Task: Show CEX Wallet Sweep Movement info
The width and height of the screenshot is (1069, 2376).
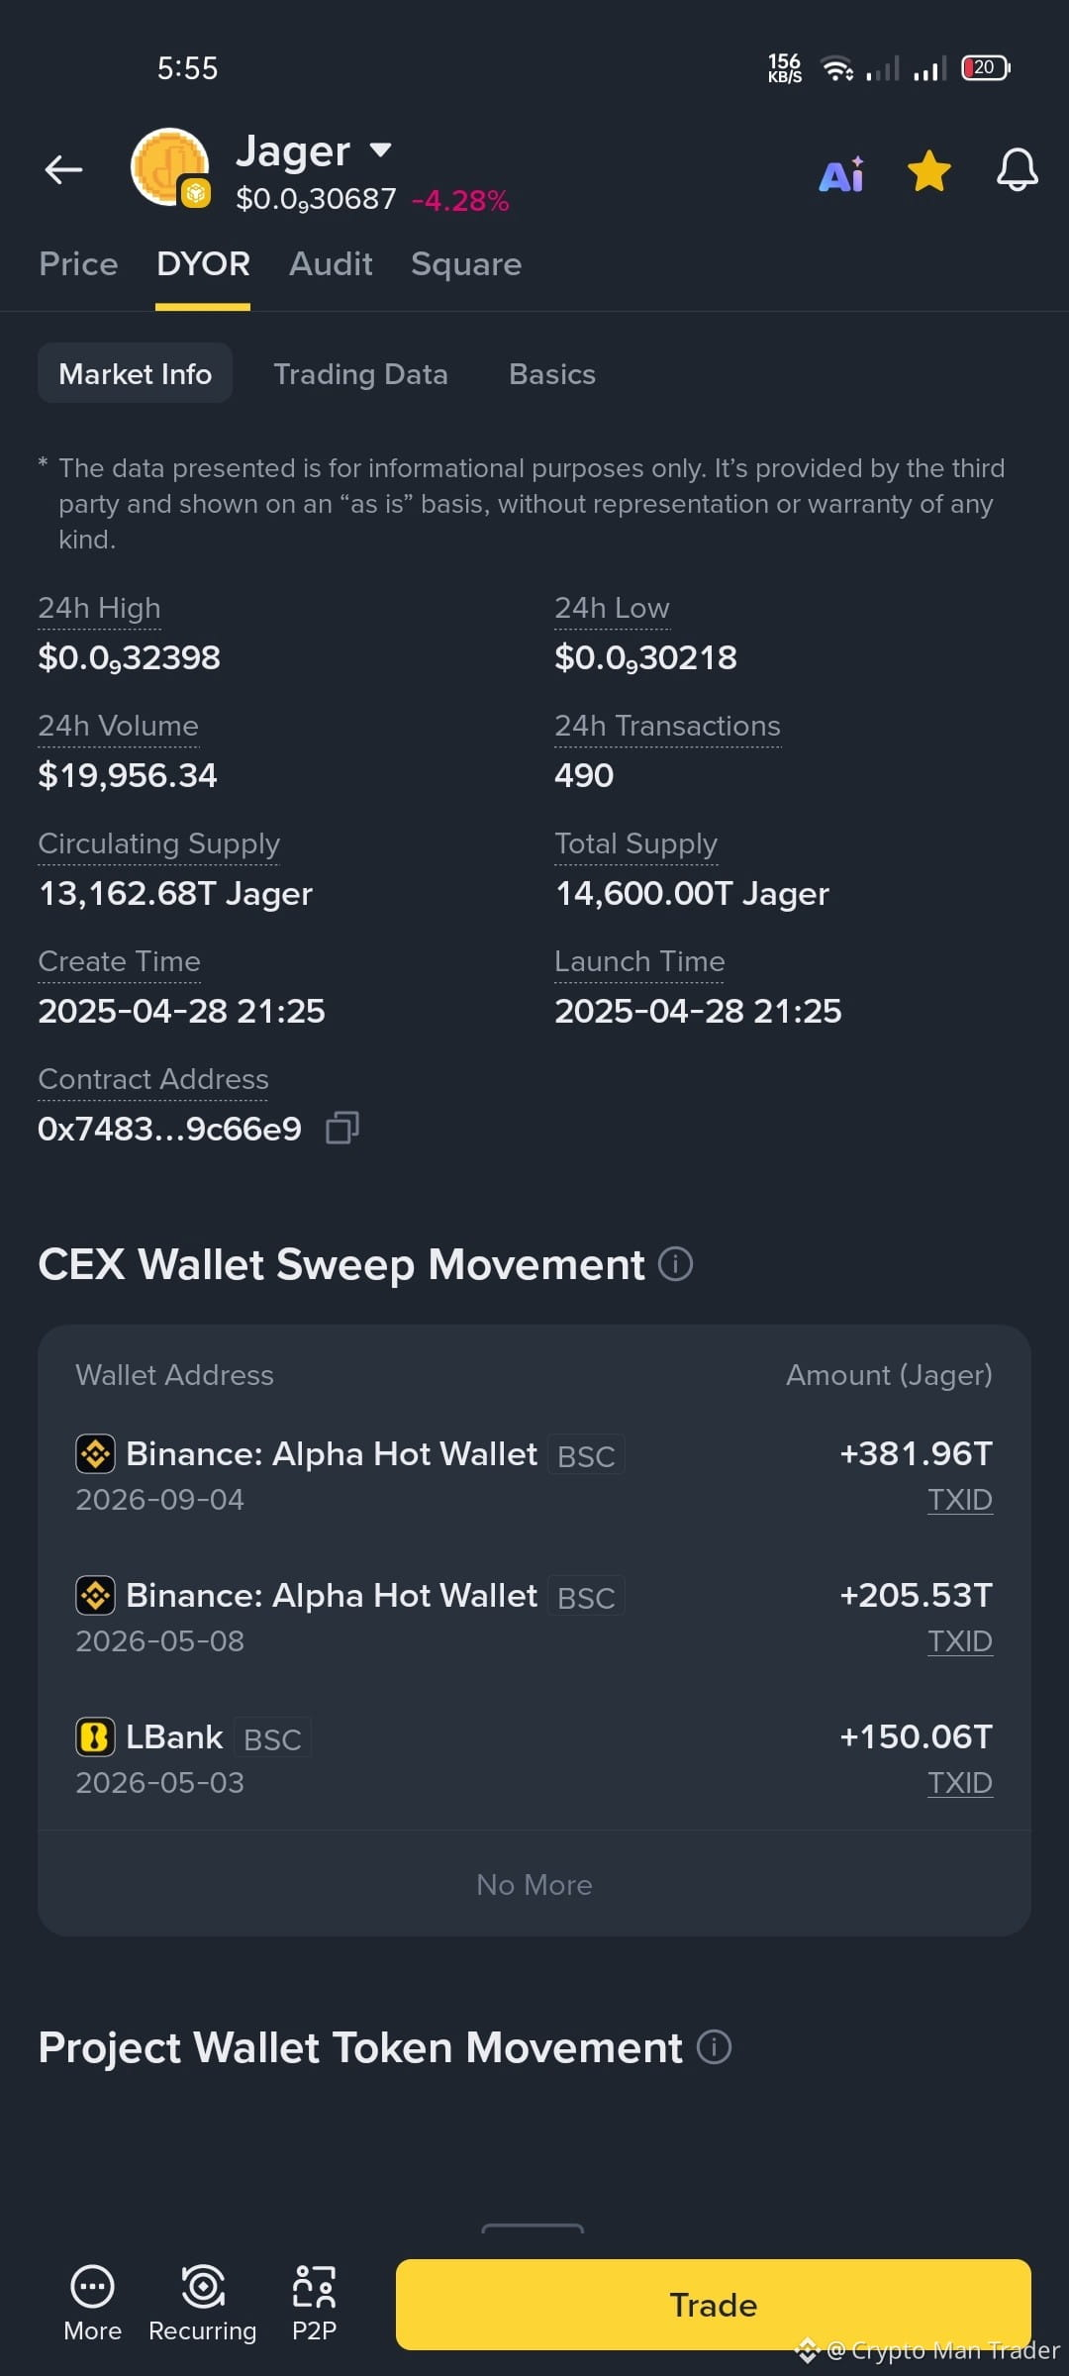Action: tap(676, 1264)
